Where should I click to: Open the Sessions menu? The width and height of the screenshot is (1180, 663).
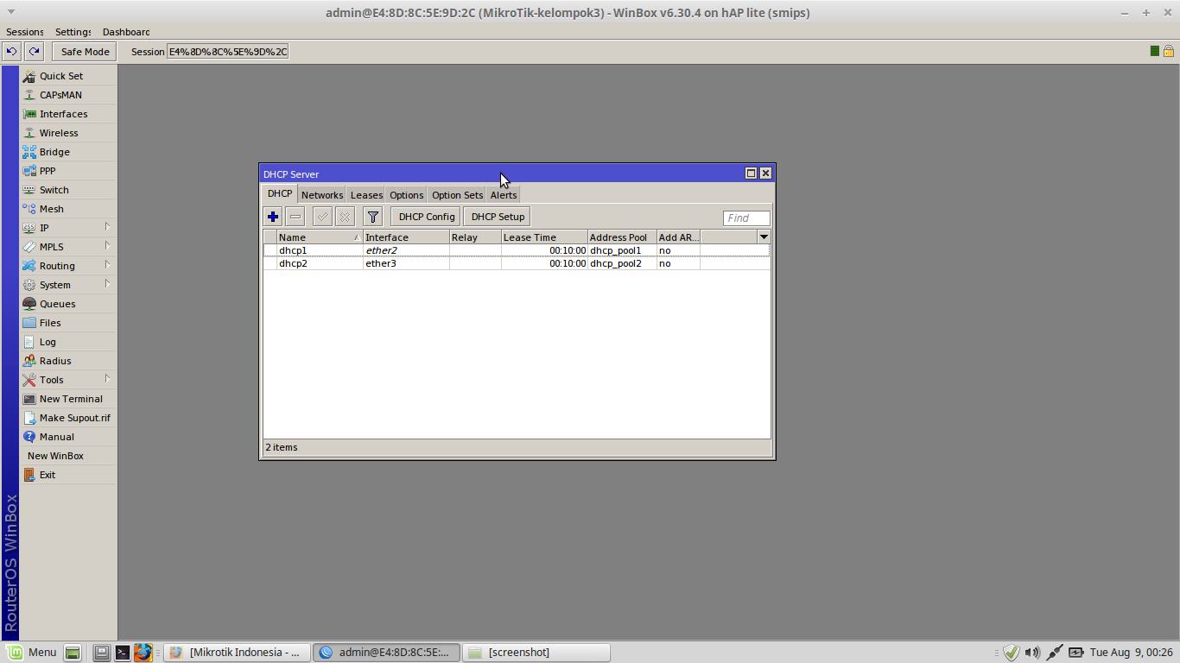pyautogui.click(x=24, y=32)
